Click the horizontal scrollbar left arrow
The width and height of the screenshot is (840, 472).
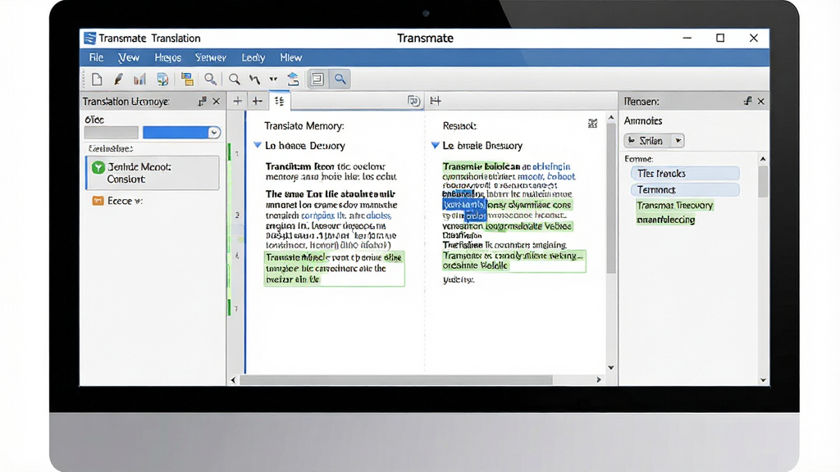pyautogui.click(x=233, y=380)
